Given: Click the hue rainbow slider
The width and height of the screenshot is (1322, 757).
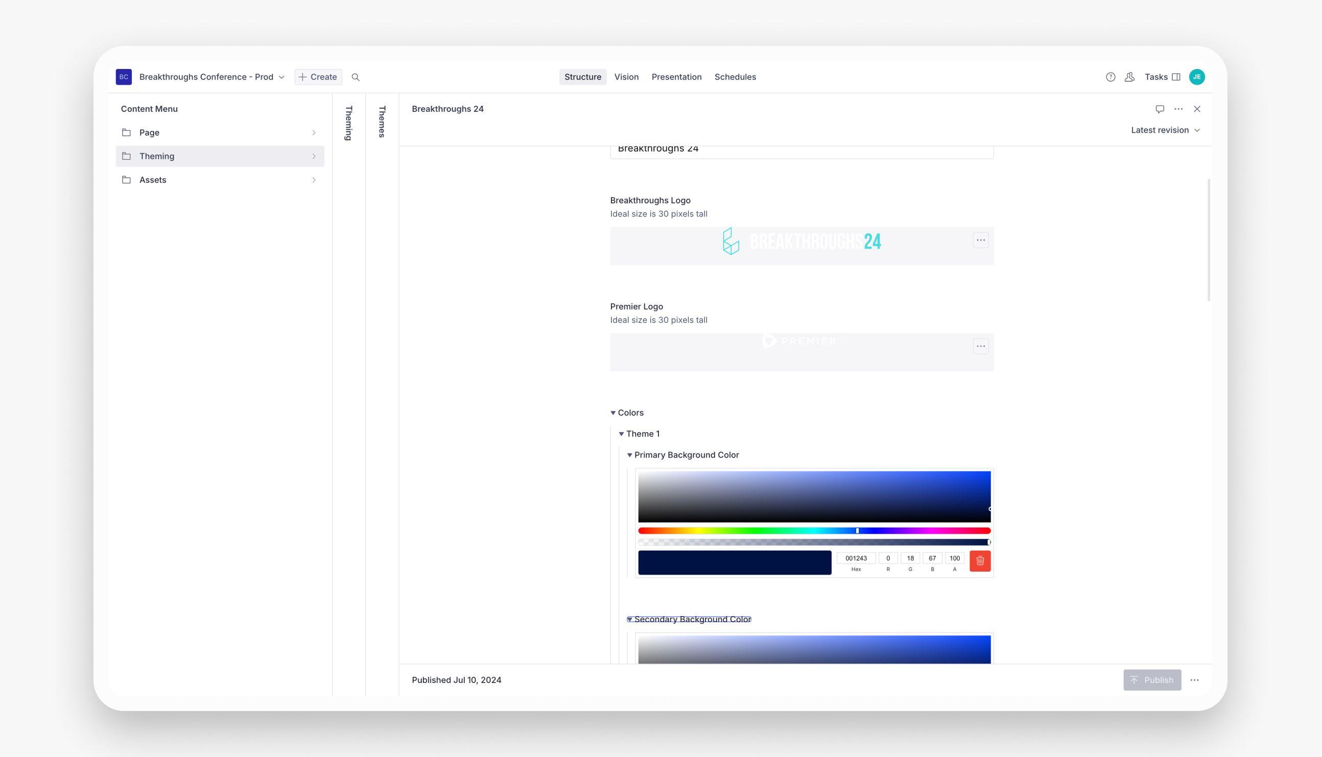Looking at the screenshot, I should [x=814, y=531].
